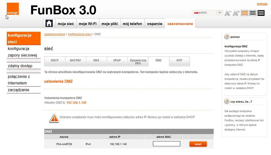The width and height of the screenshot is (271, 155).
Task: Click the question mark icon beside pomoc
Action: click(x=227, y=37)
